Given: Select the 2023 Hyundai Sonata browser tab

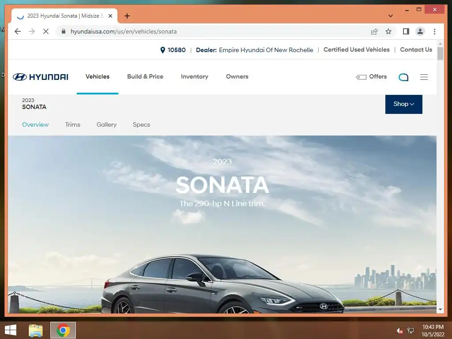Looking at the screenshot, I should [x=64, y=16].
